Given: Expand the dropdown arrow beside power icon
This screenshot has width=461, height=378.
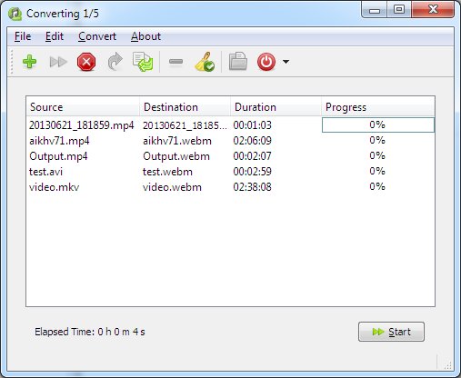Looking at the screenshot, I should click(286, 62).
